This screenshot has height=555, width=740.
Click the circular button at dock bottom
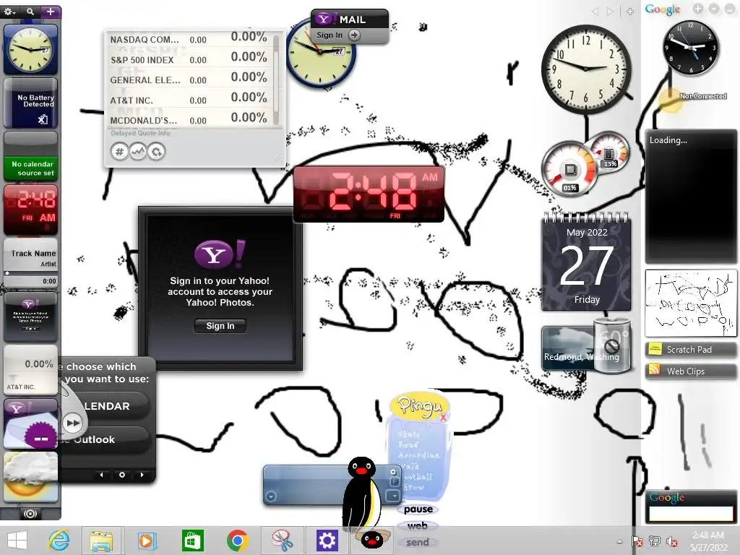tap(30, 514)
